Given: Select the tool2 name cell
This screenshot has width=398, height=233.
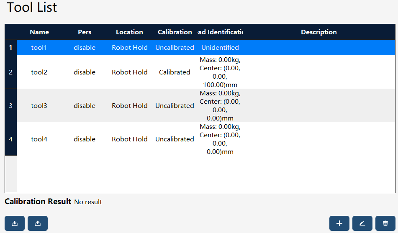Looking at the screenshot, I should pyautogui.click(x=39, y=72).
